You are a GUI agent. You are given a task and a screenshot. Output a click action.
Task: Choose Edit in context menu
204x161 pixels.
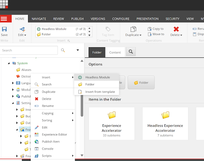point(53,128)
